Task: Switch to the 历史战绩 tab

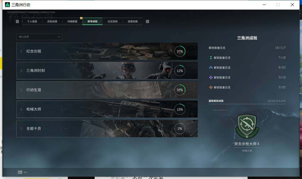Action: (52, 22)
